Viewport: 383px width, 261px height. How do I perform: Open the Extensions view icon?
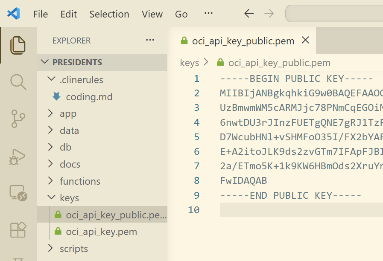coord(18,230)
